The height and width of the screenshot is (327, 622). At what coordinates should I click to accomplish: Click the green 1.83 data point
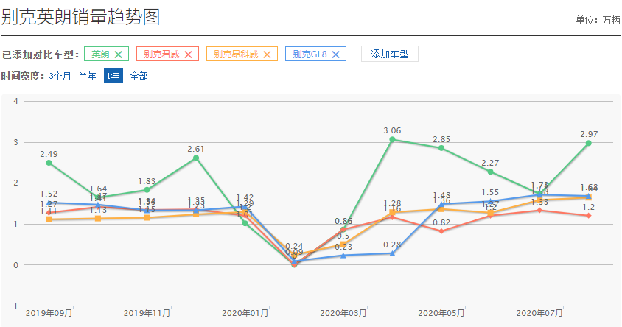(x=147, y=190)
